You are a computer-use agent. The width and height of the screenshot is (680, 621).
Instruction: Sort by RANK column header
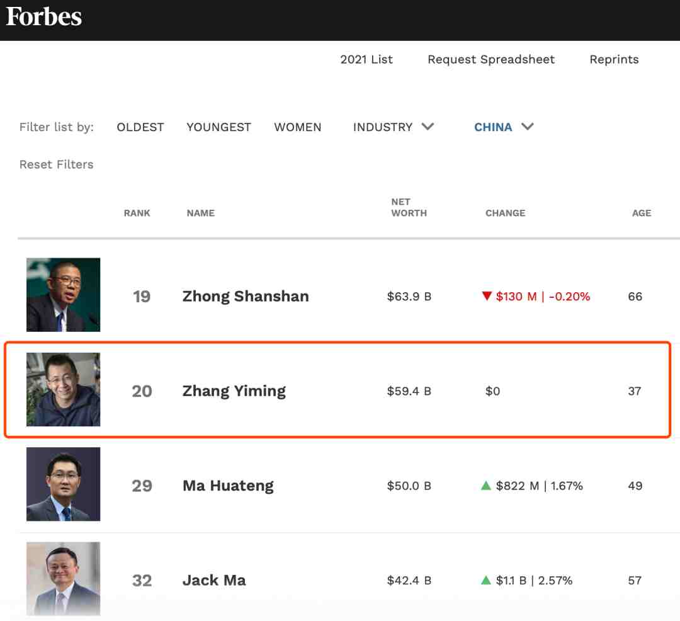137,213
